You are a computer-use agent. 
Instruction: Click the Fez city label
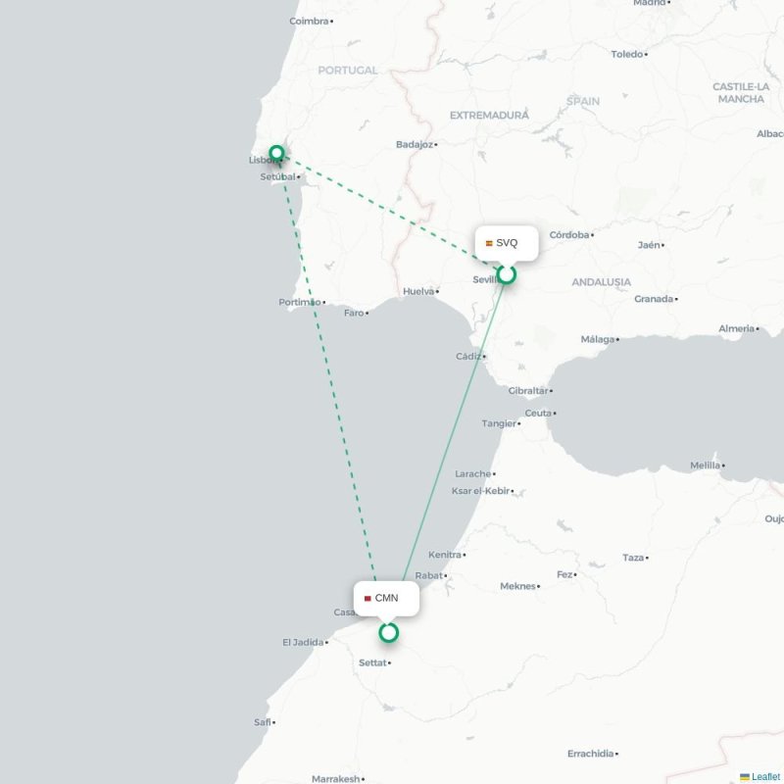566,574
